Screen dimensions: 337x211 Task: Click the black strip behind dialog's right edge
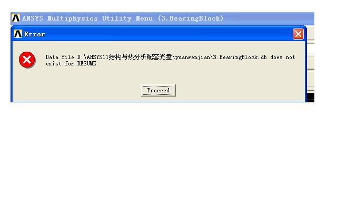pos(311,96)
